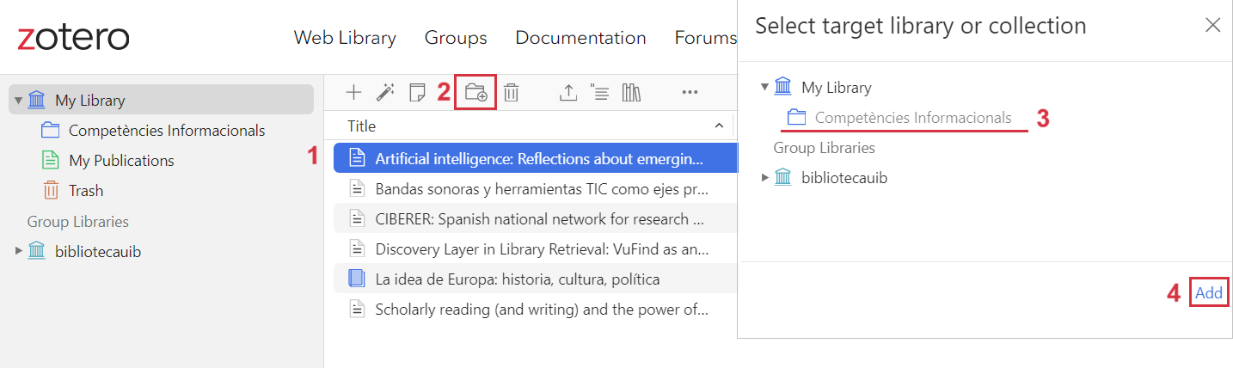Click library icon beside dialog My Library
1233x368 pixels.
tap(783, 87)
